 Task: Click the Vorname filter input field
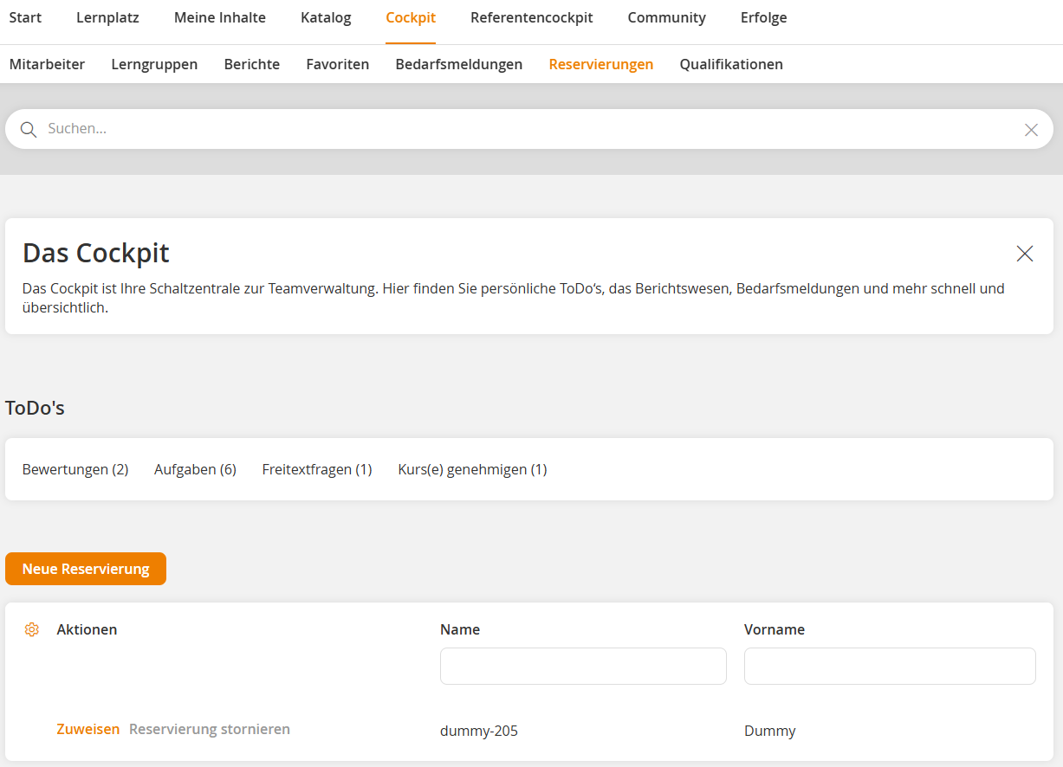(890, 666)
